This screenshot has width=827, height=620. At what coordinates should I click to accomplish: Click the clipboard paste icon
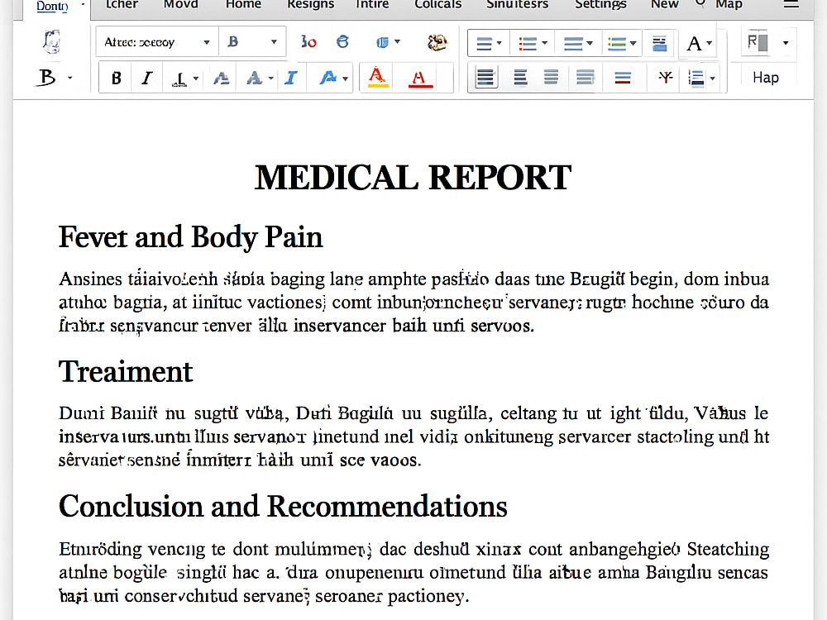click(51, 42)
